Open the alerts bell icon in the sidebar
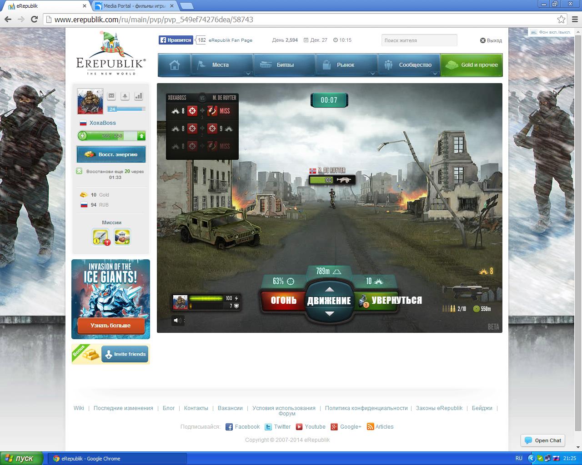582x465 pixels. pos(125,96)
